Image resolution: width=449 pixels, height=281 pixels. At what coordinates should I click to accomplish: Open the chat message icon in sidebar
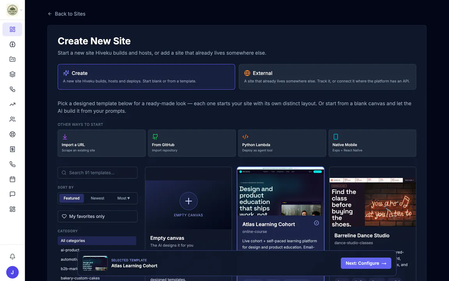tap(12, 194)
